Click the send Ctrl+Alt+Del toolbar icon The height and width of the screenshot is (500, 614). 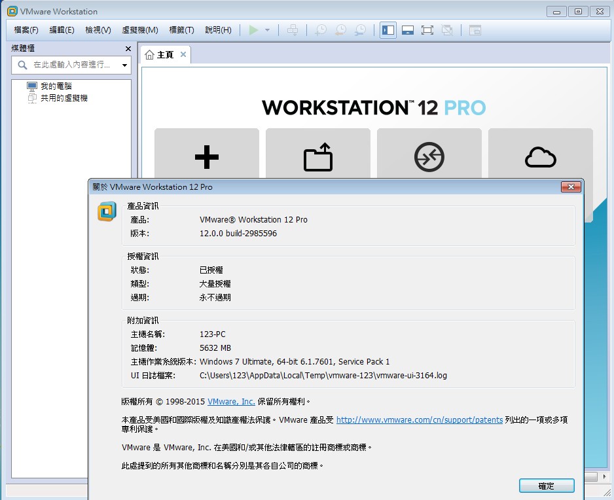[x=293, y=30]
